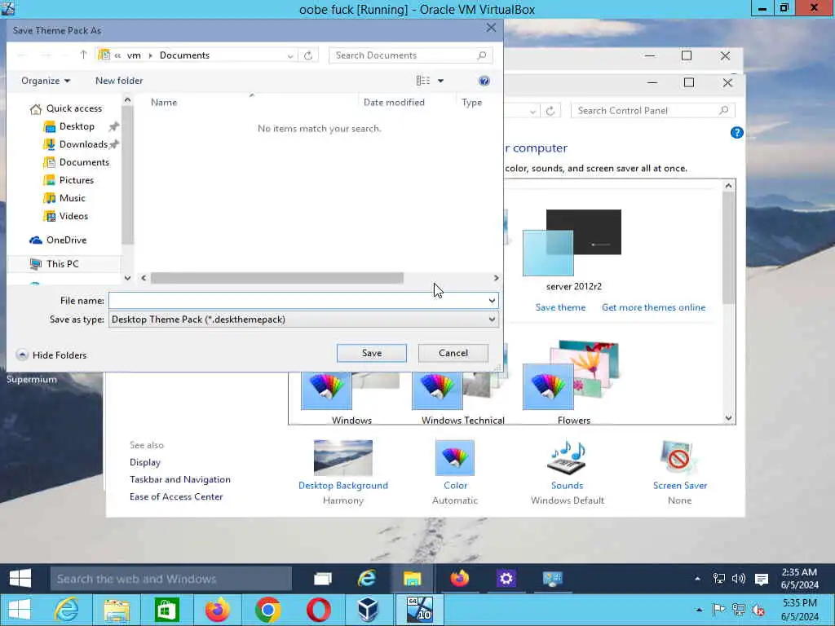Open the view options dropdown arrow
This screenshot has width=835, height=626.
pos(440,81)
